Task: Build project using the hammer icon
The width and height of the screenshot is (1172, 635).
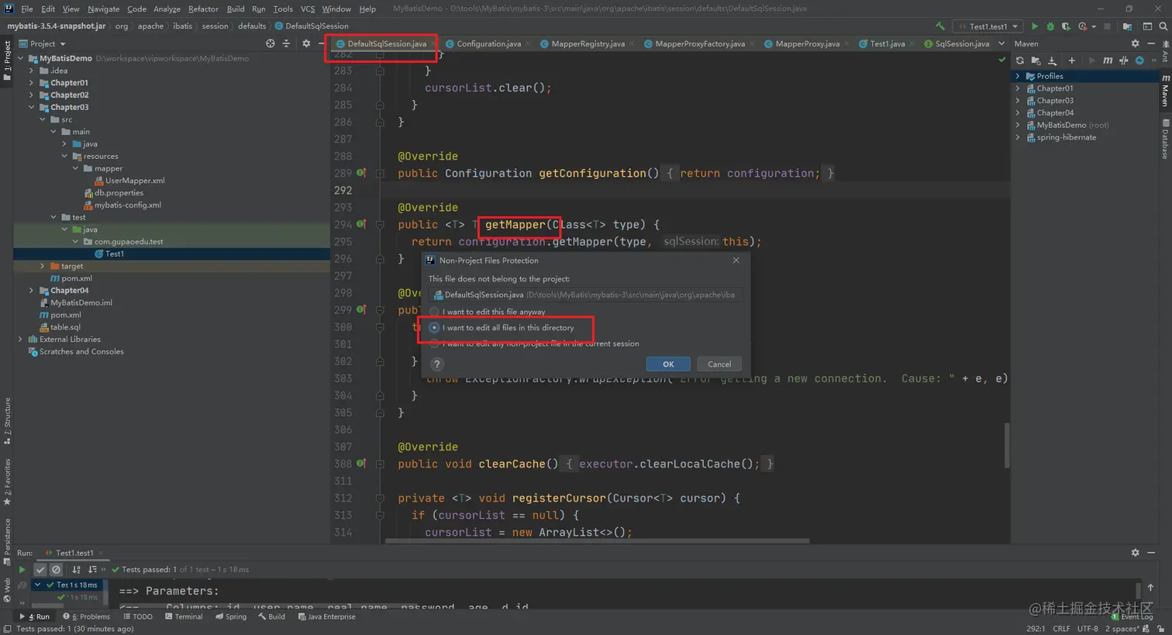Action: [x=940, y=26]
